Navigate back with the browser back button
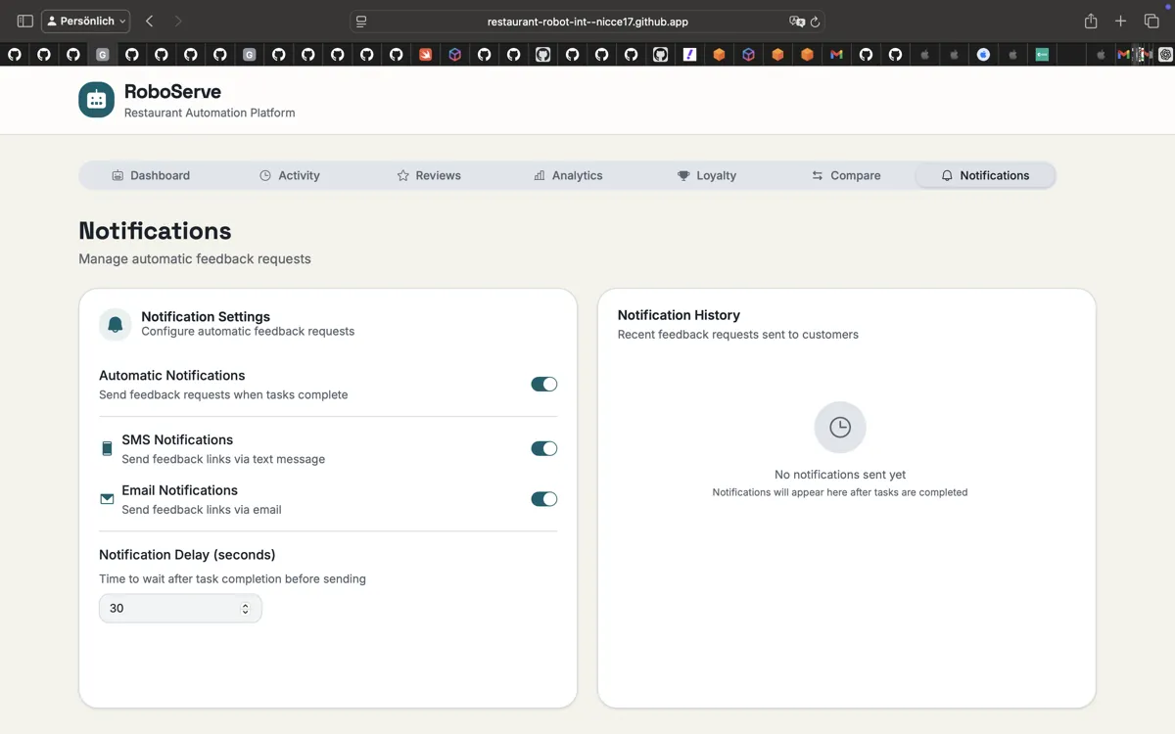The width and height of the screenshot is (1175, 734). point(149,22)
